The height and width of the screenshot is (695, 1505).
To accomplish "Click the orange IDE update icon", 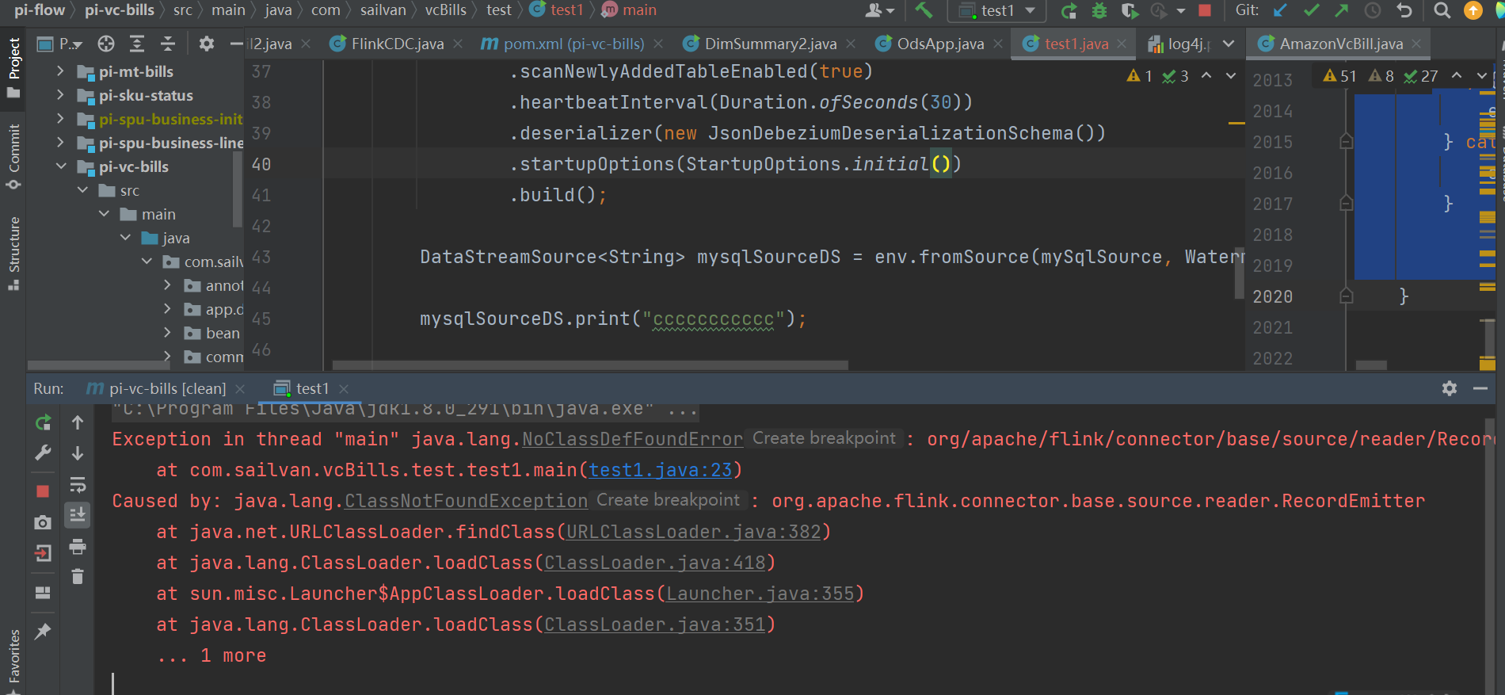I will [1473, 10].
